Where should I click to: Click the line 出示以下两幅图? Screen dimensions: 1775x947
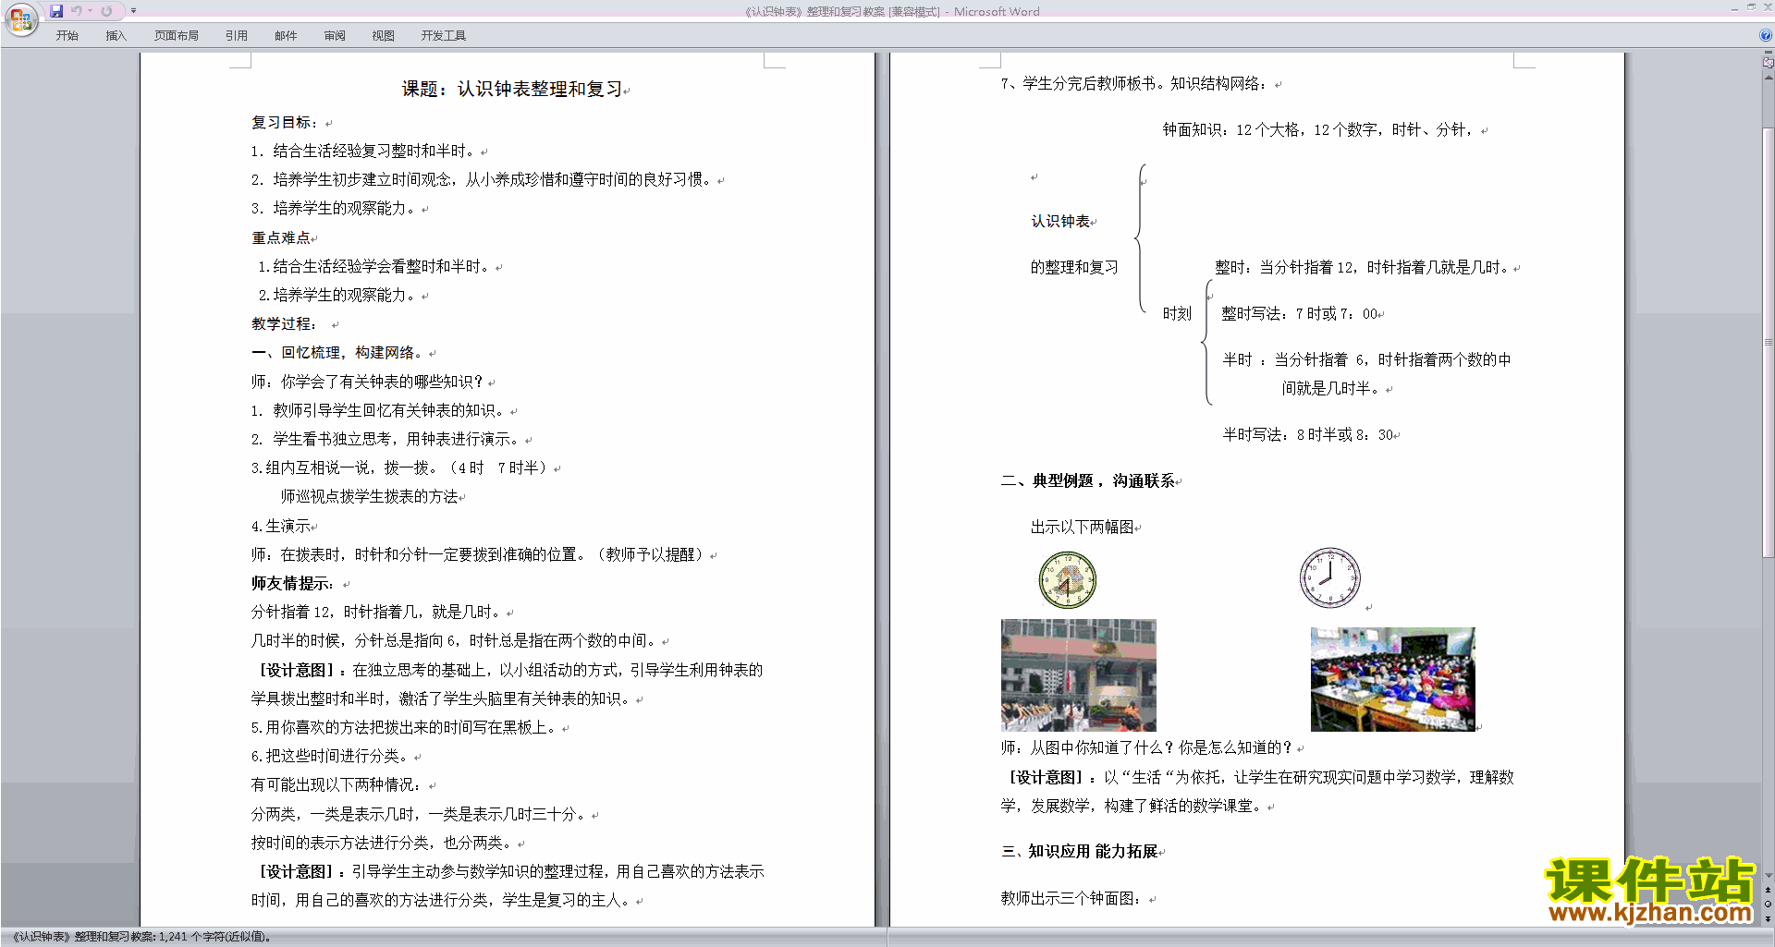point(1083,528)
